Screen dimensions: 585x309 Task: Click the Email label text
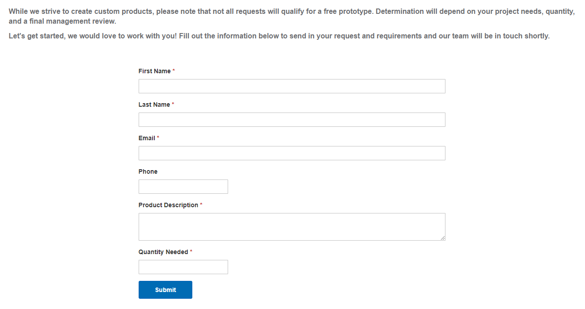147,138
